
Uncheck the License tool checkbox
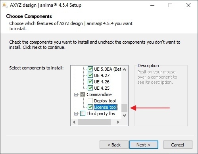tap(90, 107)
